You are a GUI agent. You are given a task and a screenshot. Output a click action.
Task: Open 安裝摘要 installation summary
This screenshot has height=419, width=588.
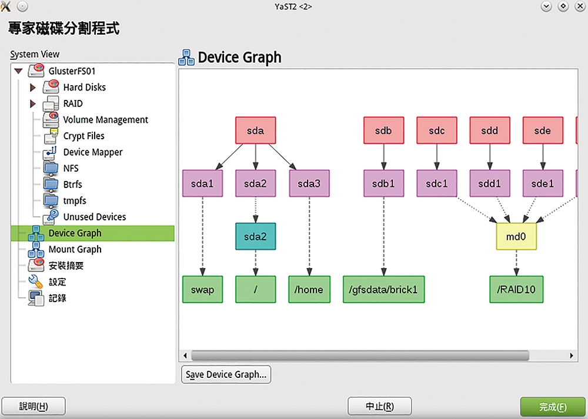point(66,266)
